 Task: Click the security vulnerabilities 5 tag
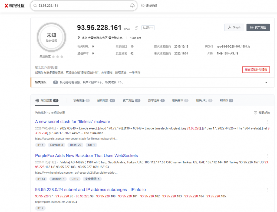point(92,179)
